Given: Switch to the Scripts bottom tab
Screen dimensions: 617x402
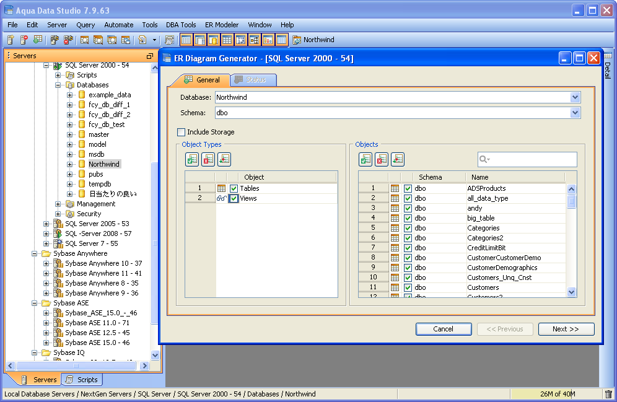Looking at the screenshot, I should 82,380.
